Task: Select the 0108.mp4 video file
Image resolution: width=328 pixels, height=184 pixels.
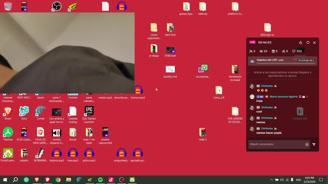Action: [170, 50]
